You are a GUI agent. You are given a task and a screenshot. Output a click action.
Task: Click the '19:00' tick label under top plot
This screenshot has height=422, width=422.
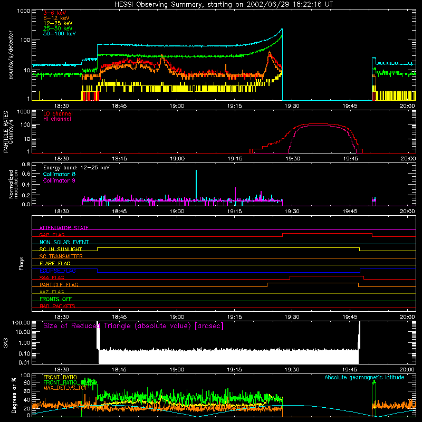pyautogui.click(x=177, y=106)
